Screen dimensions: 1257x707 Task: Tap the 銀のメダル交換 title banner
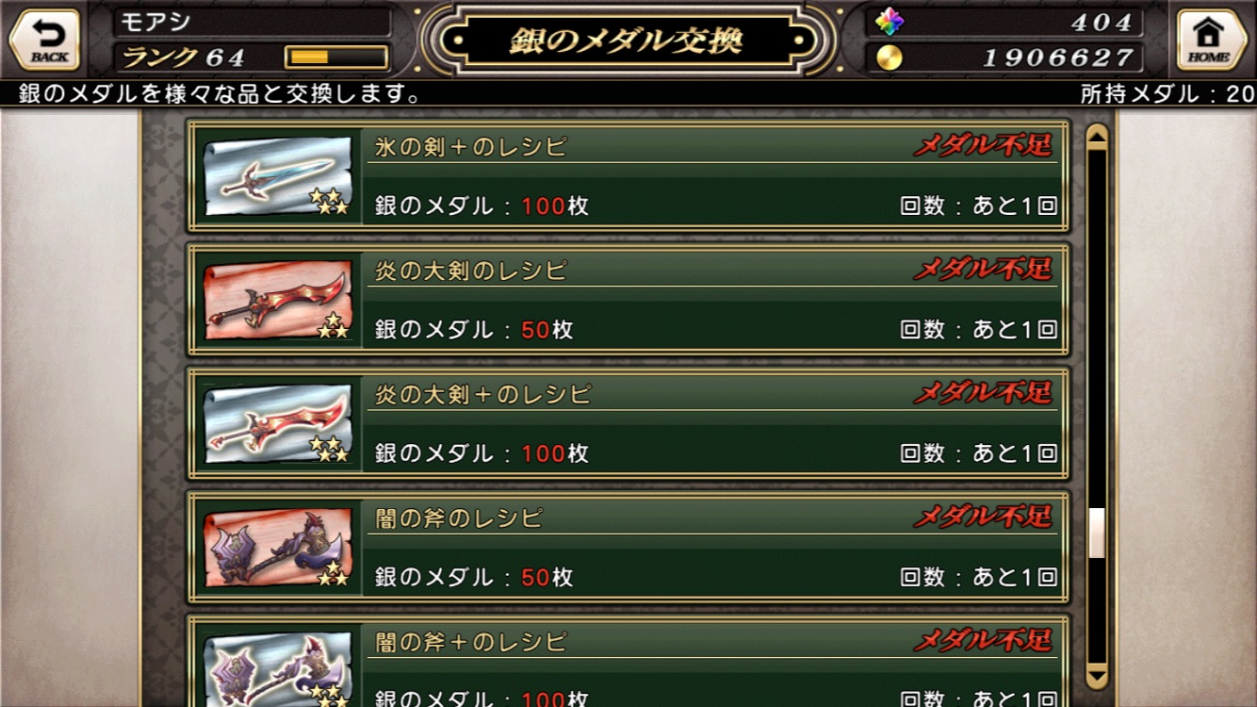click(x=628, y=41)
